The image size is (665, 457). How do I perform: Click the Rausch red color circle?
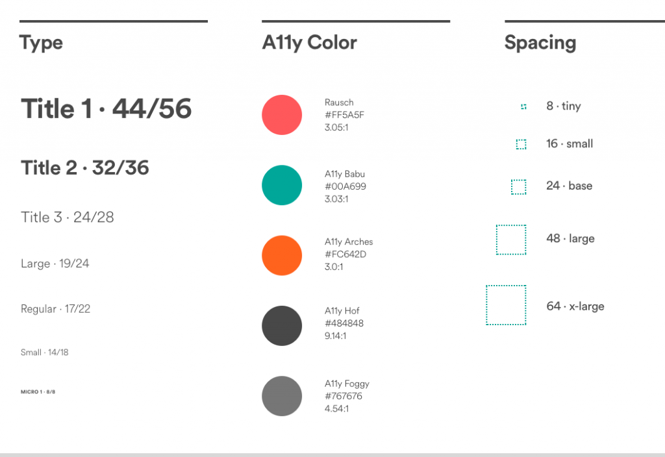pyautogui.click(x=282, y=115)
